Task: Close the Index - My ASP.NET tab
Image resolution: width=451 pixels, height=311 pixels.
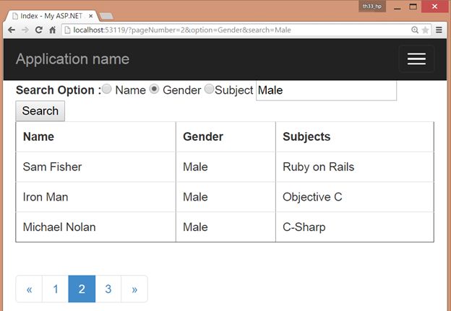Action: 91,15
